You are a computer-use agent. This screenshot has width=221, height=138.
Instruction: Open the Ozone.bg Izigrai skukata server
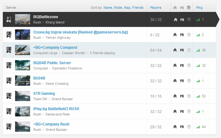pos(80,32)
